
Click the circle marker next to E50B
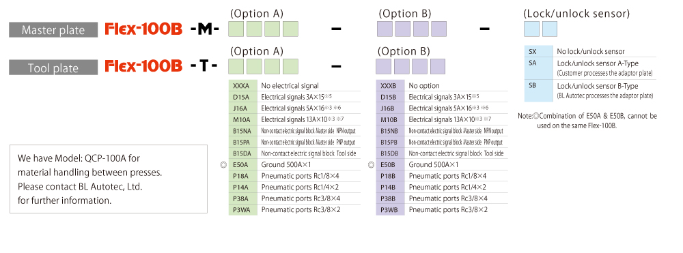tap(371, 165)
